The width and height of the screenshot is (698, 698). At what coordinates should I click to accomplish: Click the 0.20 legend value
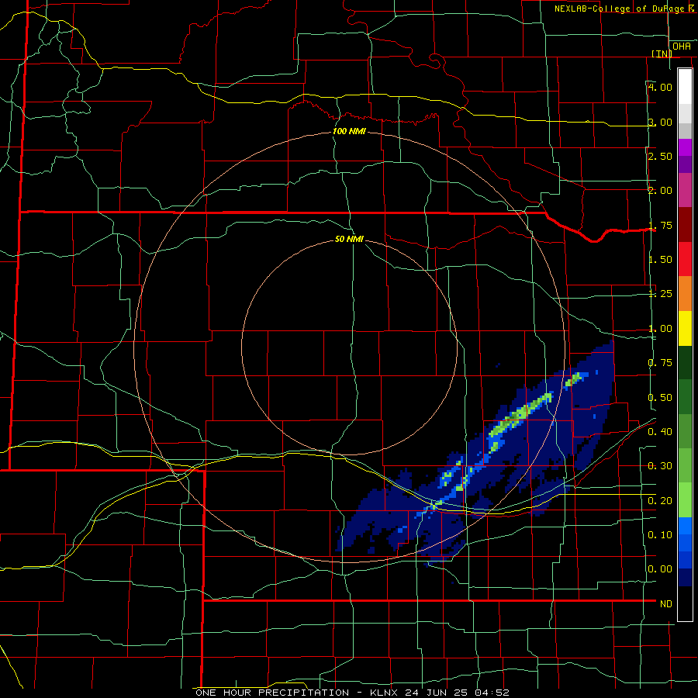(660, 500)
